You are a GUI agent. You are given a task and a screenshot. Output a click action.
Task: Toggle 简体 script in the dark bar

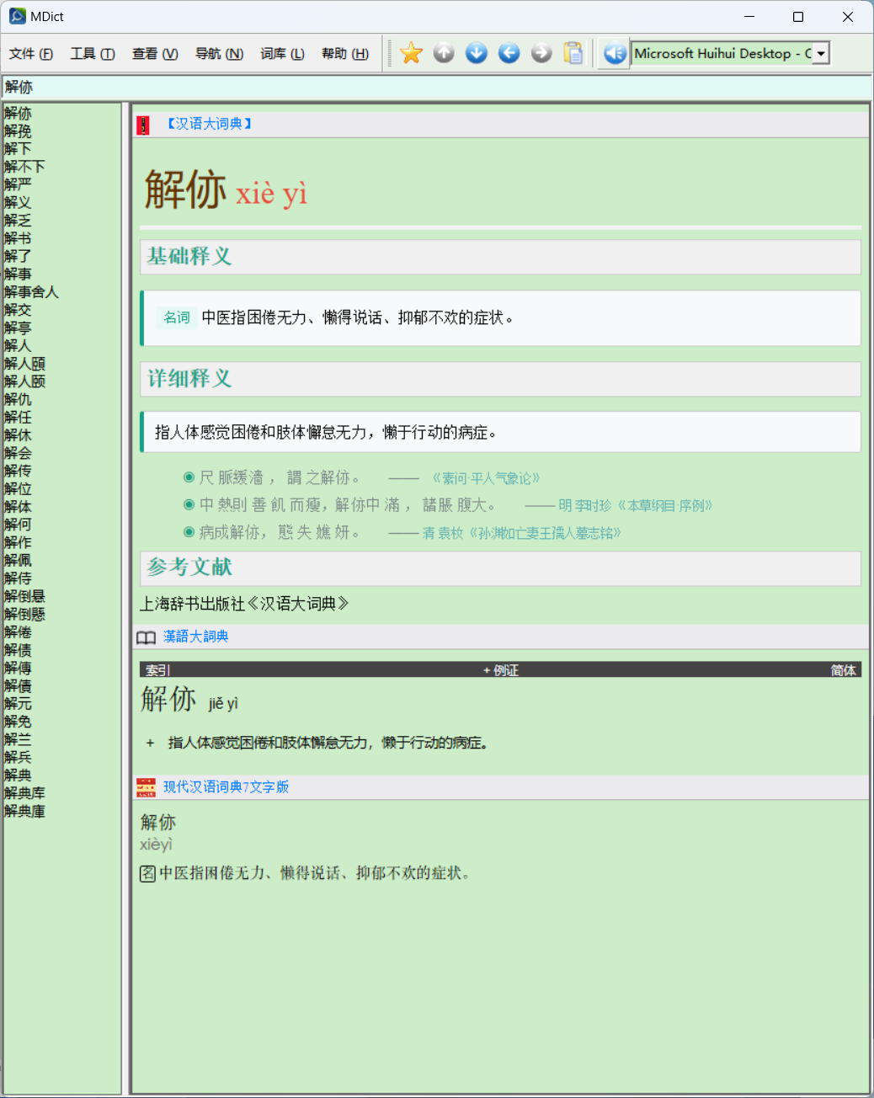(x=843, y=670)
